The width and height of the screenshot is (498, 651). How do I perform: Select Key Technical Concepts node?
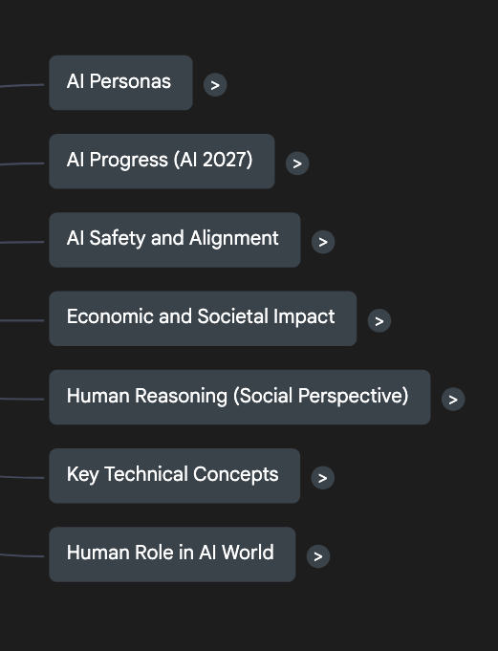pos(174,476)
